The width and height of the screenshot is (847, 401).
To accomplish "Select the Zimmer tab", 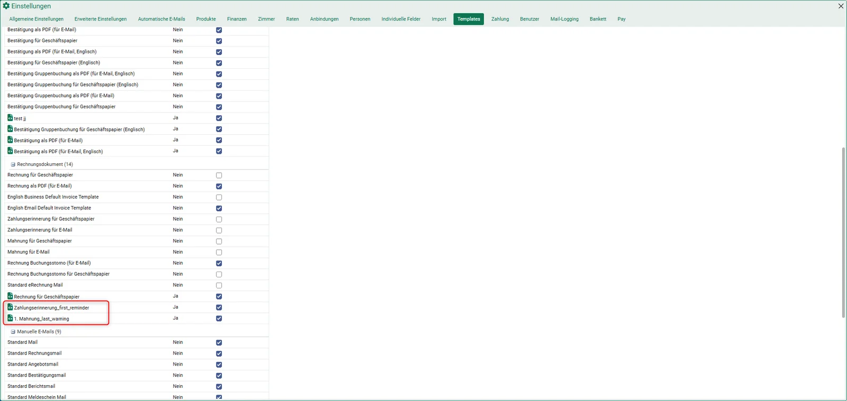I will pos(266,19).
